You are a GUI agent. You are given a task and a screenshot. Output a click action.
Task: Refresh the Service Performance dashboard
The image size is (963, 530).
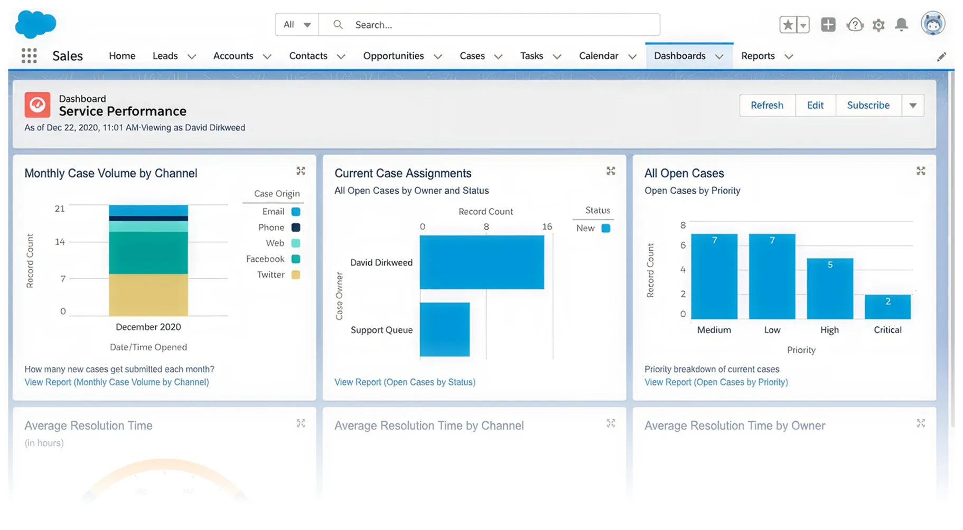(767, 105)
